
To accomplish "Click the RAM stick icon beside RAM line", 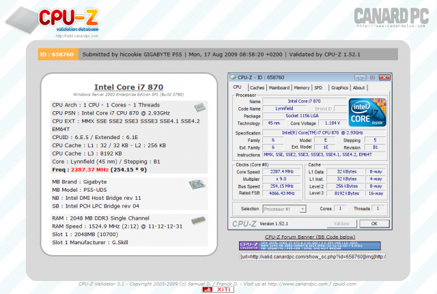I will pyautogui.click(x=198, y=221).
